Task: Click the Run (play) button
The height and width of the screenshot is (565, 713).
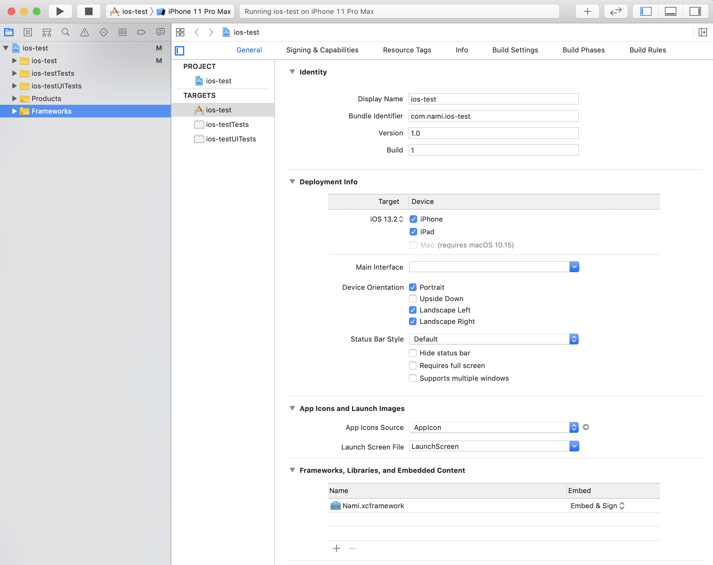Action: tap(60, 12)
